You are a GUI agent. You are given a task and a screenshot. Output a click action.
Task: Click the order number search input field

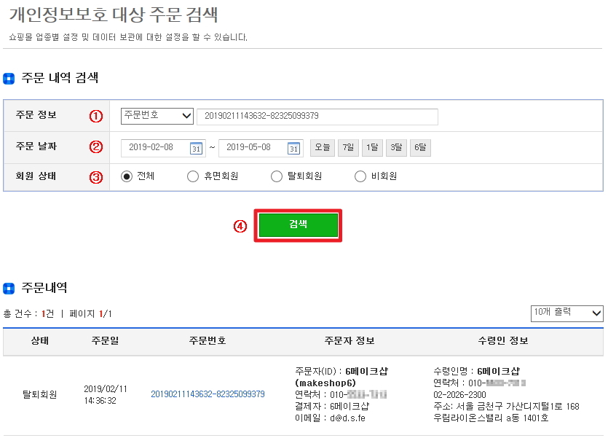[317, 117]
